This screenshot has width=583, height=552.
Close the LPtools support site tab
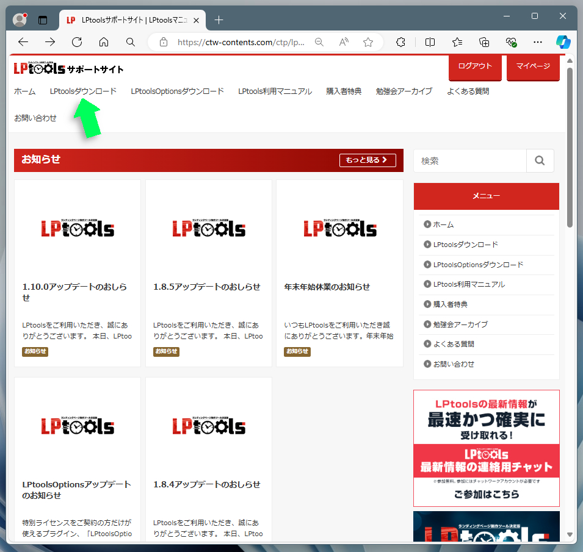(x=197, y=20)
